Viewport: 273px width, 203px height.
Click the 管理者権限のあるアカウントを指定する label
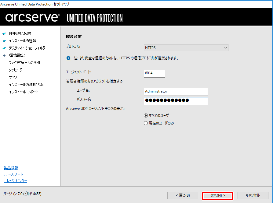pos(94,81)
